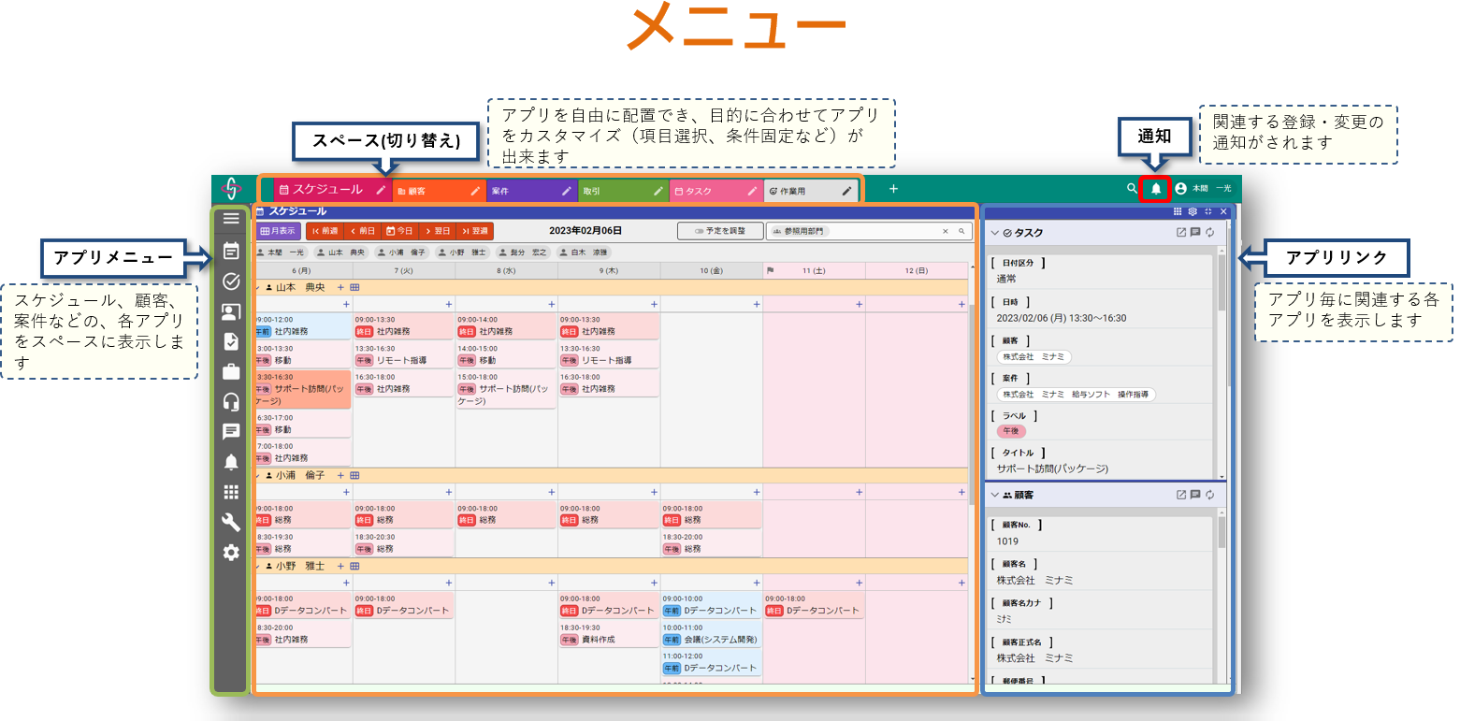Image resolution: width=1460 pixels, height=721 pixels.
Task: Toggle member chip 小浦 倫子
Action: (401, 252)
